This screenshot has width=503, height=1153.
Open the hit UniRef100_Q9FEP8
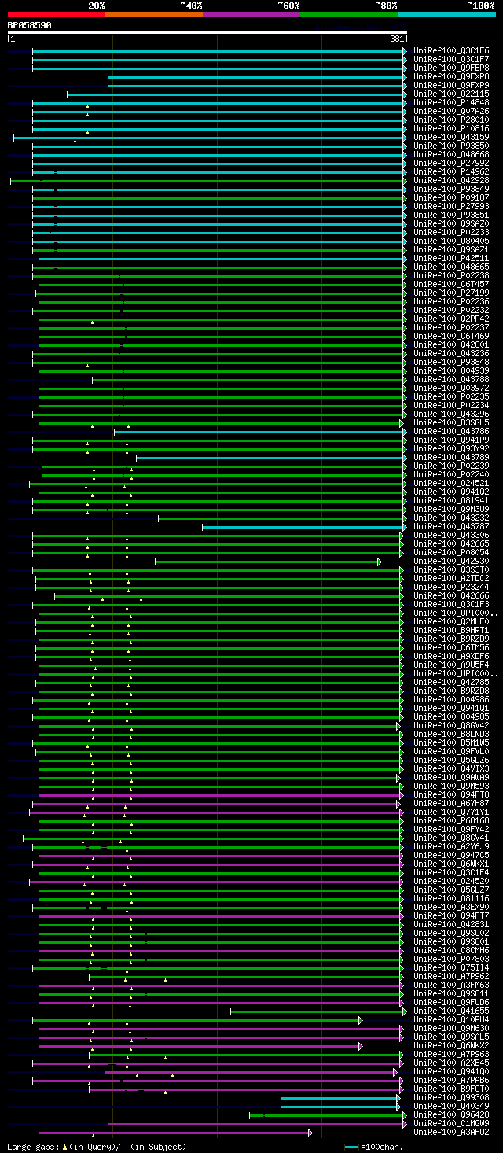pyautogui.click(x=451, y=68)
